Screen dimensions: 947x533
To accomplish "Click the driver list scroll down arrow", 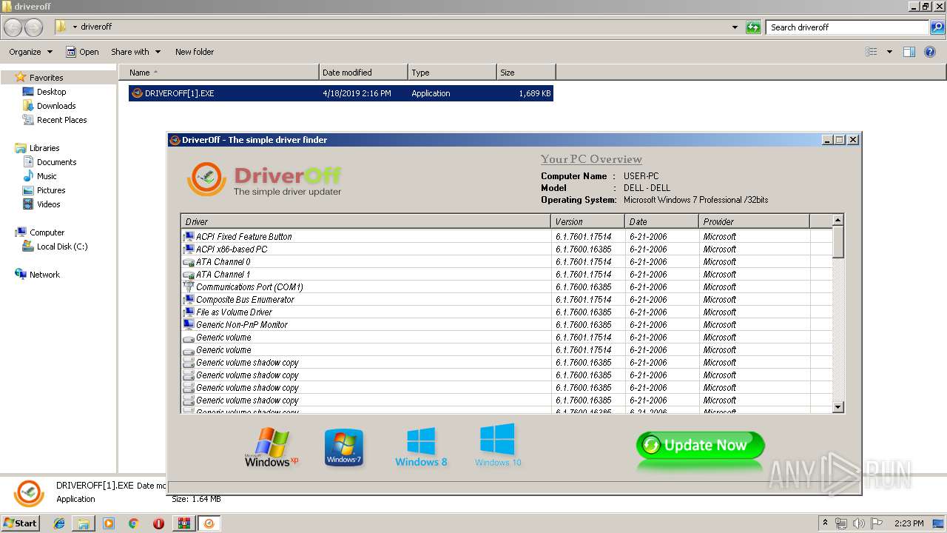I will tap(838, 407).
